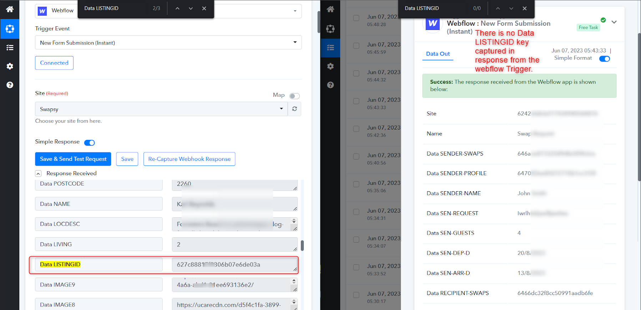The height and width of the screenshot is (310, 641).
Task: Open task history list icon in left sidebar
Action: pos(10,47)
